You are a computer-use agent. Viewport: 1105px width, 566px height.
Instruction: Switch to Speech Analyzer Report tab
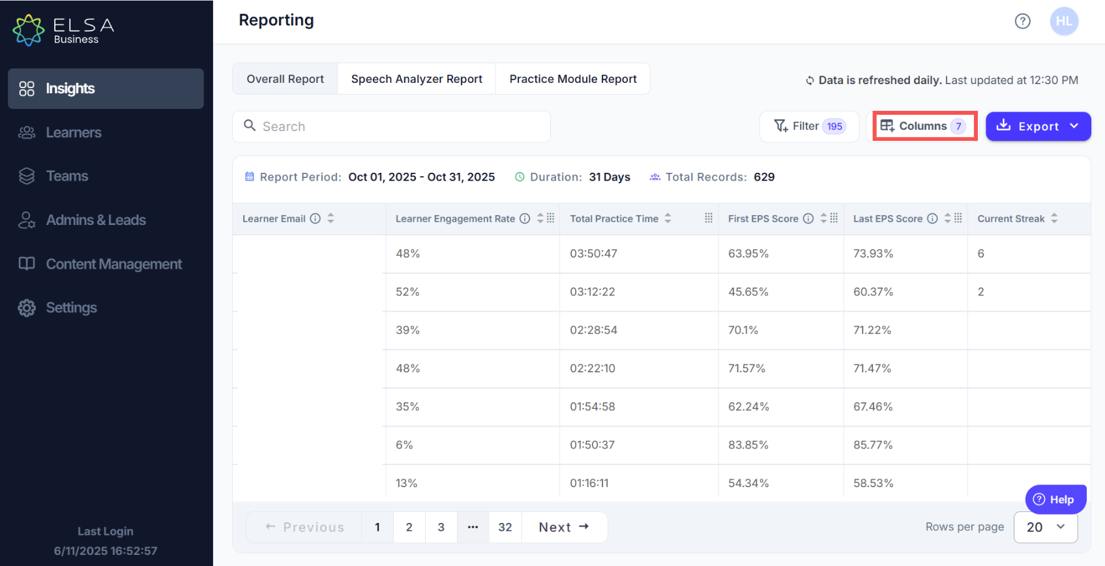417,79
